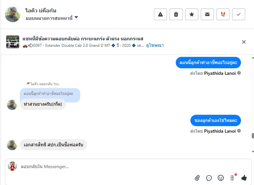Image resolution: width=254 pixels, height=185 pixels.
Task: Dismiss the ad context banner
Action: 244,42
